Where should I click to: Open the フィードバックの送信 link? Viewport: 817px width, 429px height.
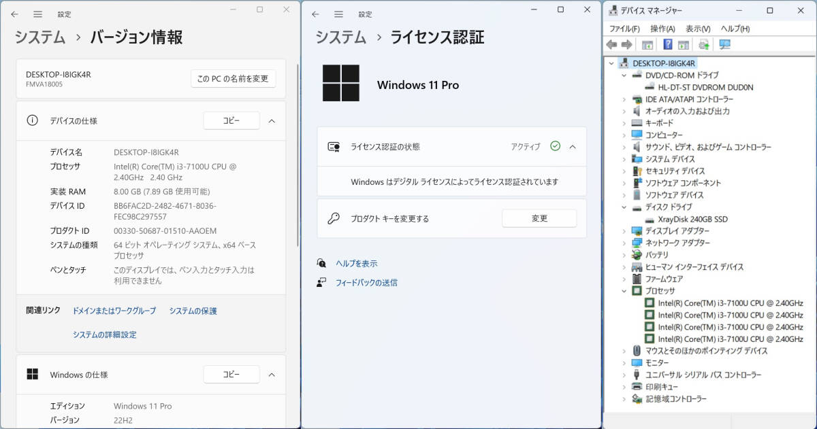coord(366,282)
